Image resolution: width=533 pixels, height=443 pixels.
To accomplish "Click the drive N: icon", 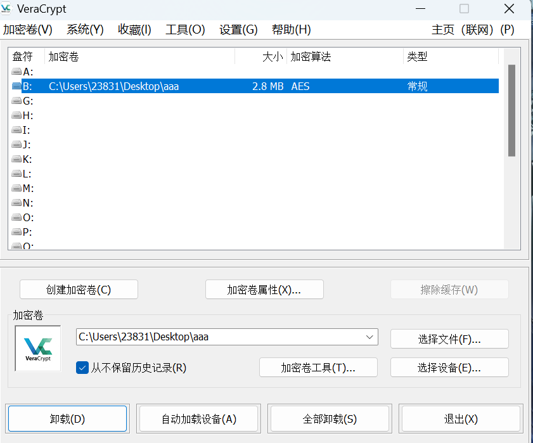I will (x=16, y=203).
